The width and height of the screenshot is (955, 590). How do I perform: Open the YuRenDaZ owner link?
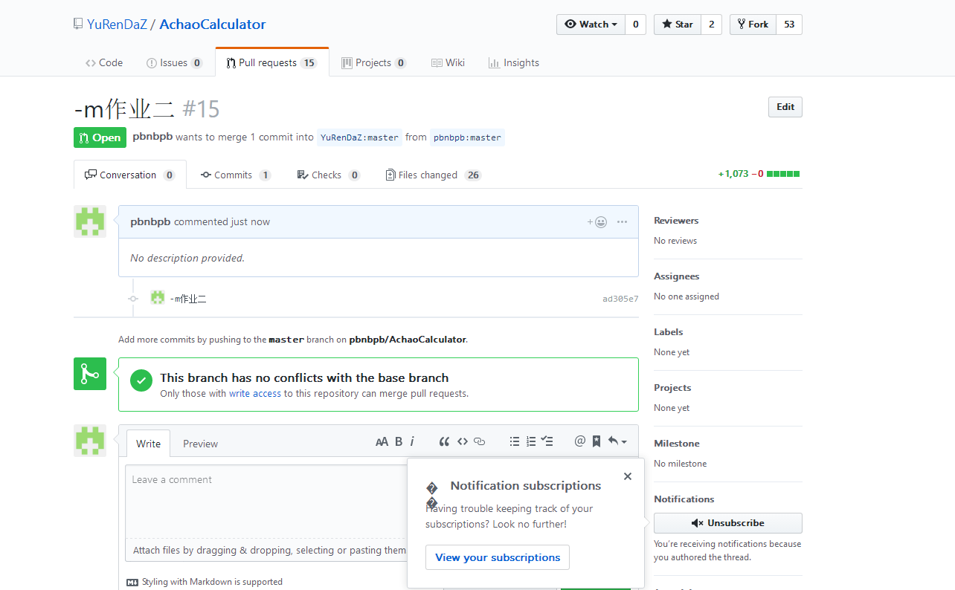click(117, 25)
